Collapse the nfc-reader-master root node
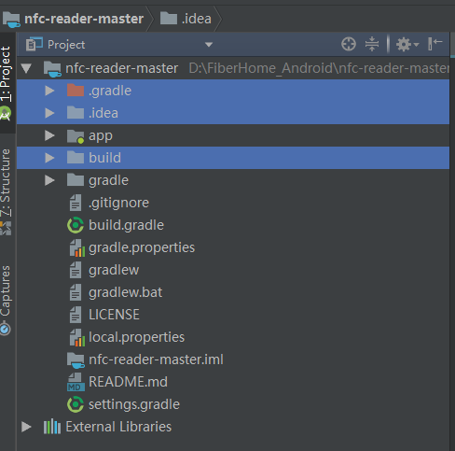The width and height of the screenshot is (455, 451). point(26,68)
